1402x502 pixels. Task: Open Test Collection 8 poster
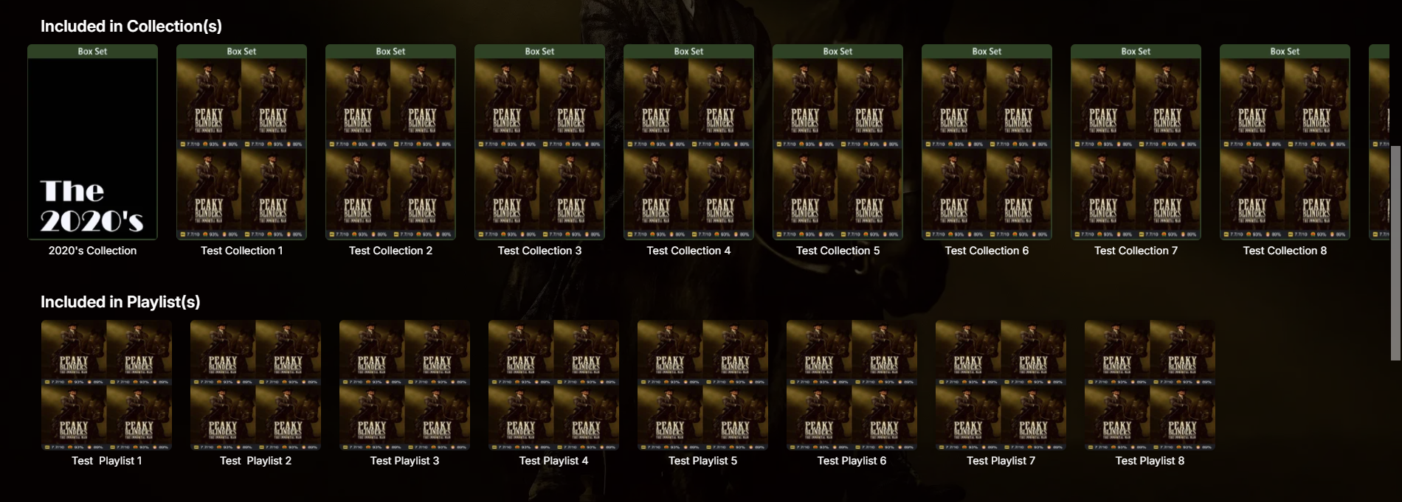pyautogui.click(x=1285, y=142)
